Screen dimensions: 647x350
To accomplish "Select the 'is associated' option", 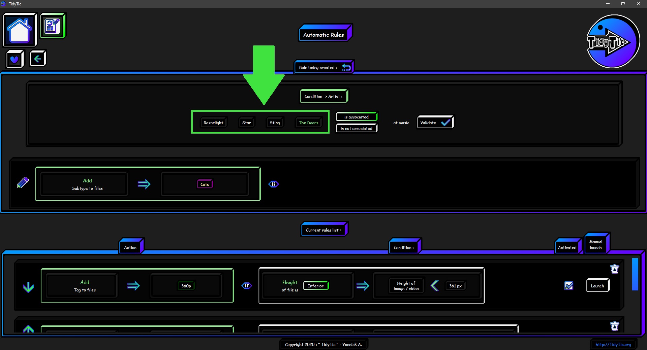I will [x=357, y=117].
